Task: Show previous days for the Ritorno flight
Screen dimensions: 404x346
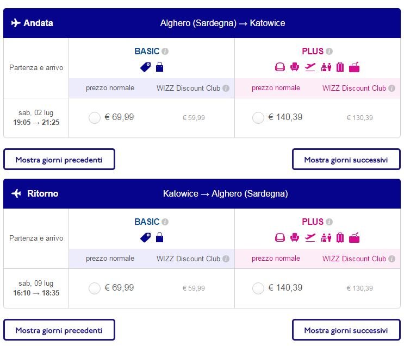Action: click(59, 330)
